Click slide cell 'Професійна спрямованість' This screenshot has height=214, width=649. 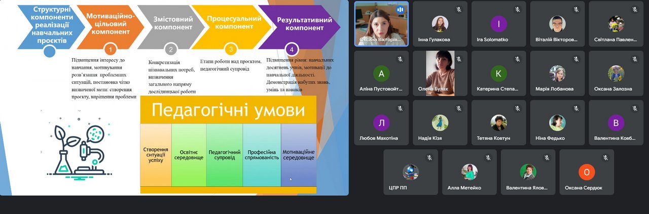262,154
